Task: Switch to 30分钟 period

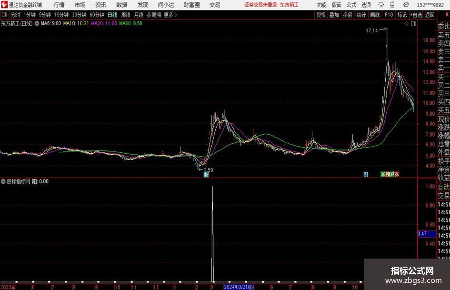Action: coord(79,15)
